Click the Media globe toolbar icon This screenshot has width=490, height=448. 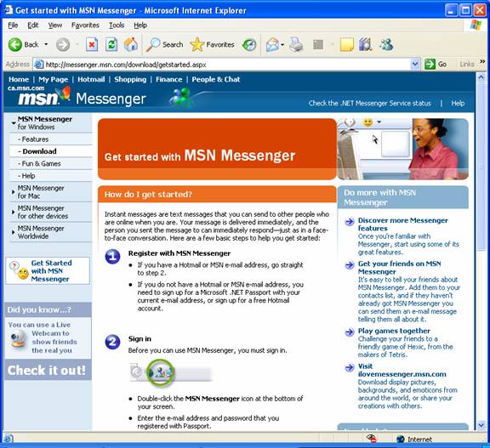[x=249, y=45]
